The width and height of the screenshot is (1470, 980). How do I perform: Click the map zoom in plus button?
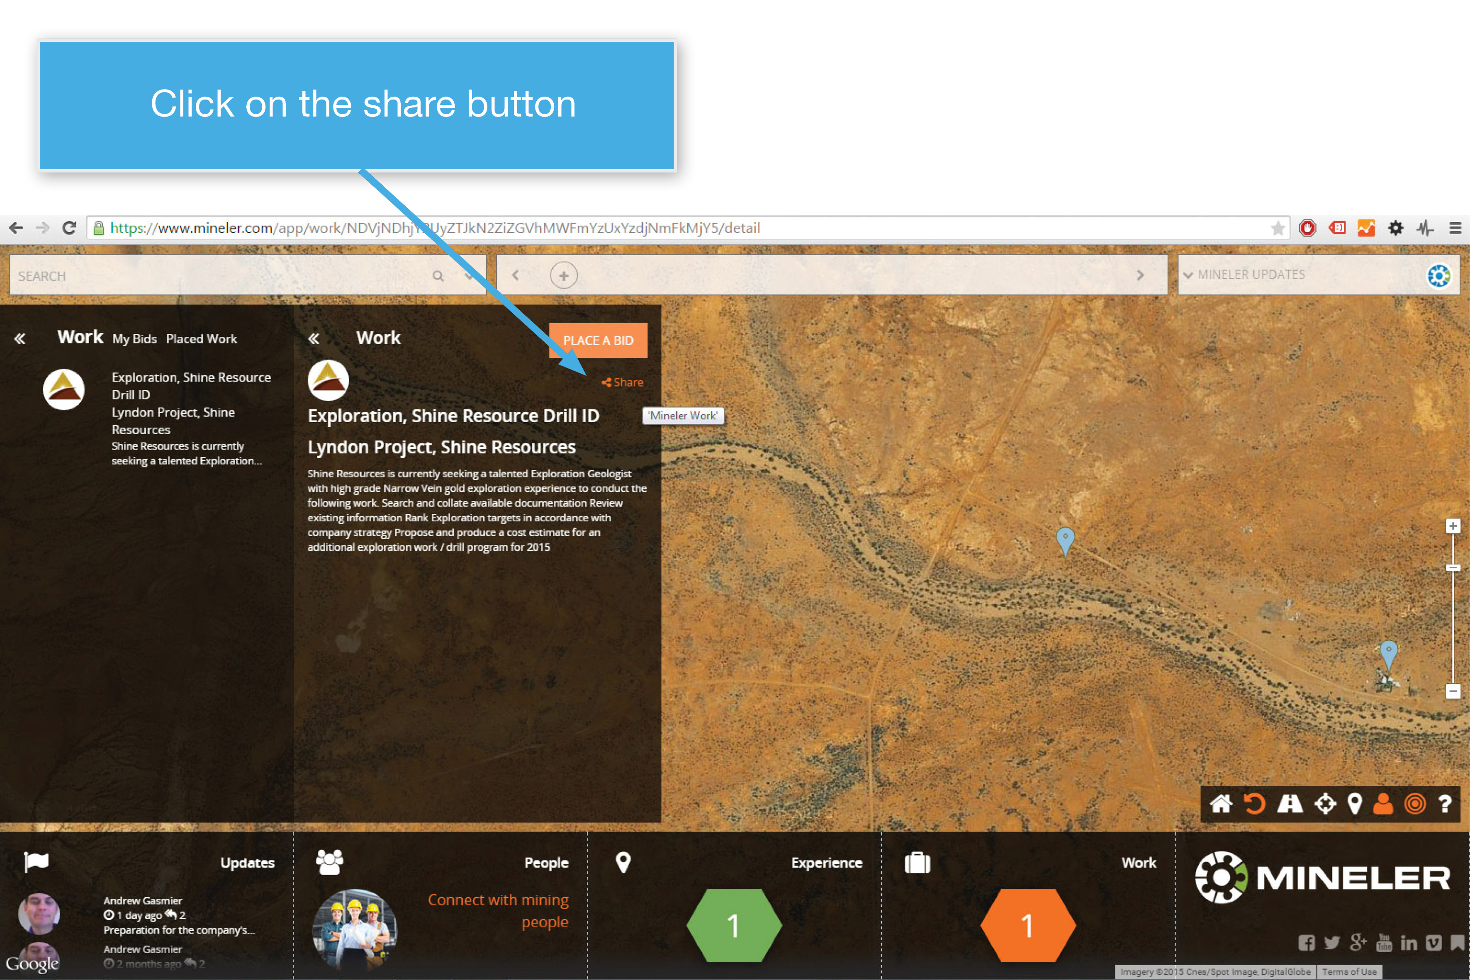coord(1453,526)
